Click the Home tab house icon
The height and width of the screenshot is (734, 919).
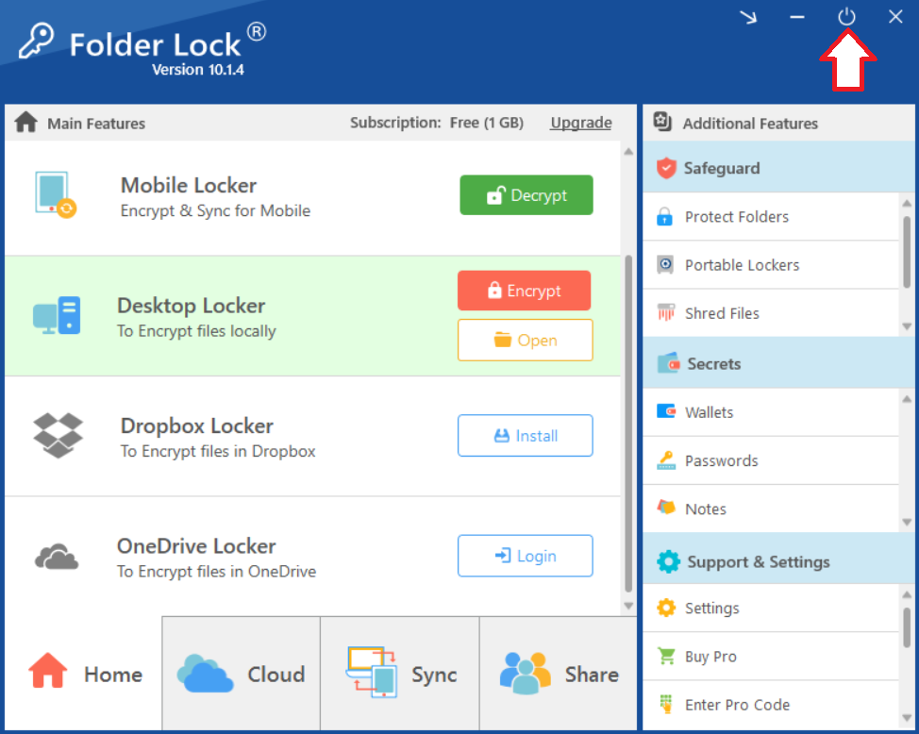(47, 670)
